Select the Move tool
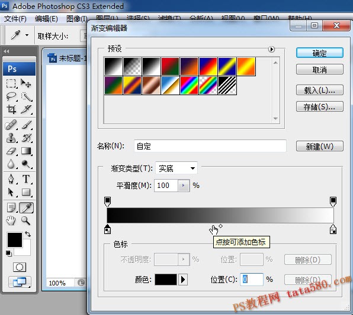Viewport: 353px width, 315px height. (26, 83)
